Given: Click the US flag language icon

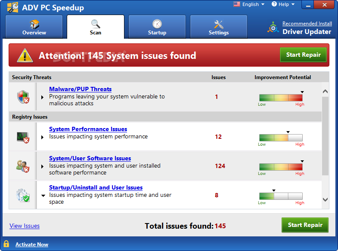Looking at the screenshot, I should pyautogui.click(x=237, y=4).
